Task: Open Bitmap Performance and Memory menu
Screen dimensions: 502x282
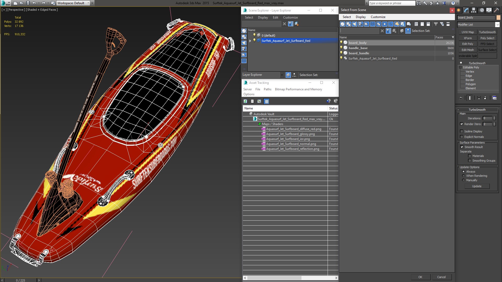Action: [298, 89]
